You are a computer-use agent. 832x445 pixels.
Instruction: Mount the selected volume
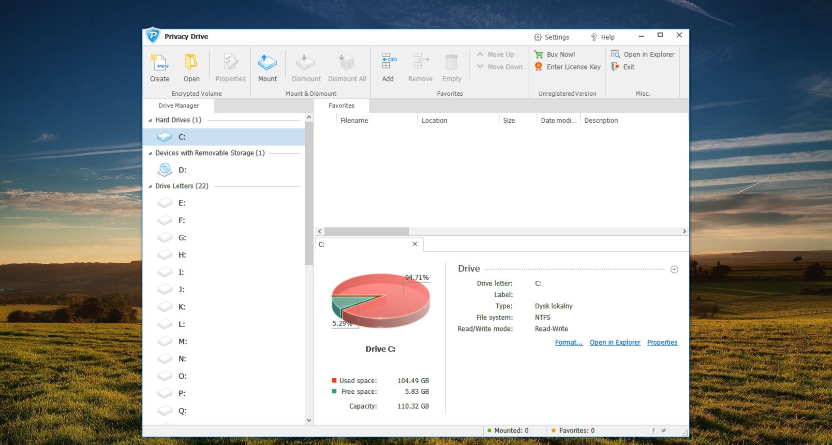point(267,68)
